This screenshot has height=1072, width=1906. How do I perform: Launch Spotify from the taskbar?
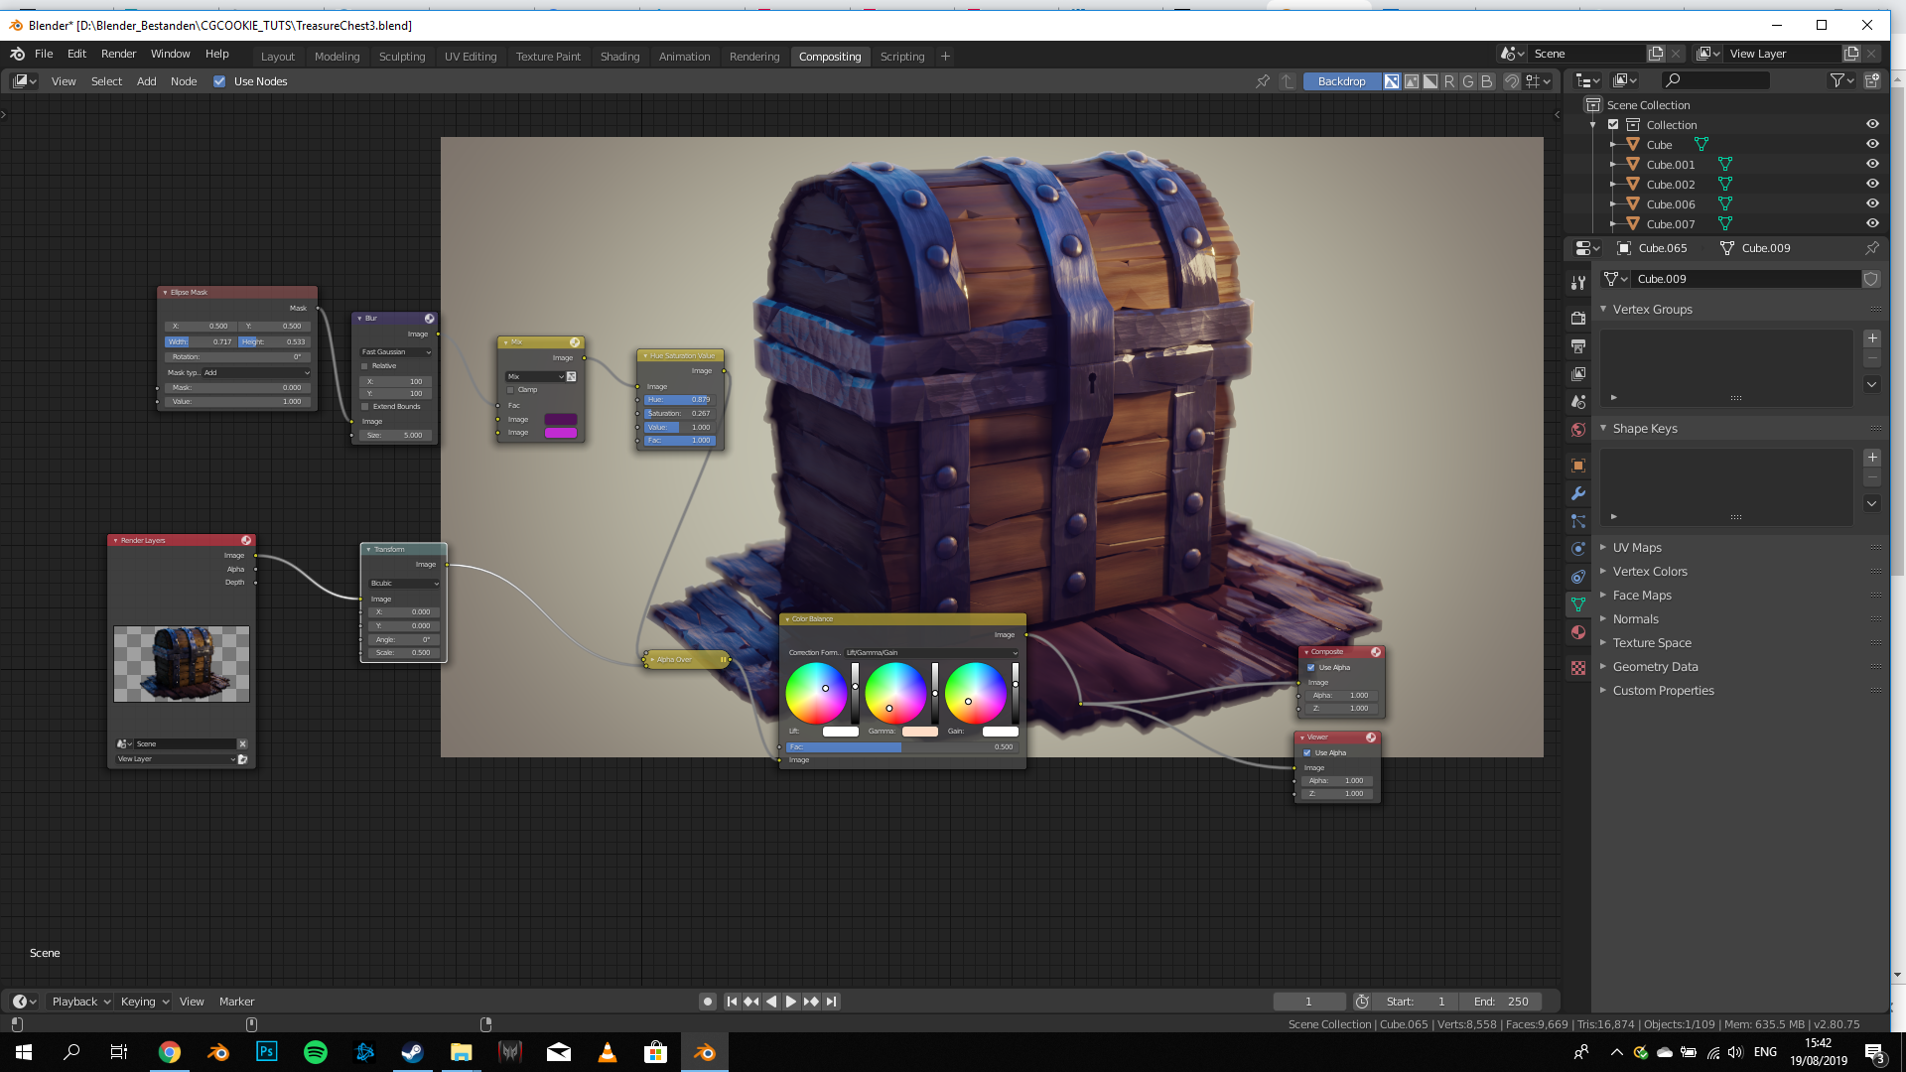pos(316,1052)
